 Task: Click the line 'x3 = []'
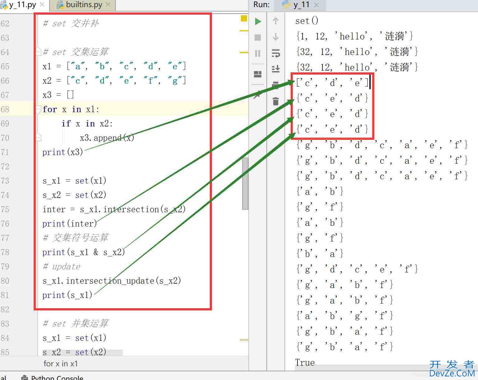58,95
